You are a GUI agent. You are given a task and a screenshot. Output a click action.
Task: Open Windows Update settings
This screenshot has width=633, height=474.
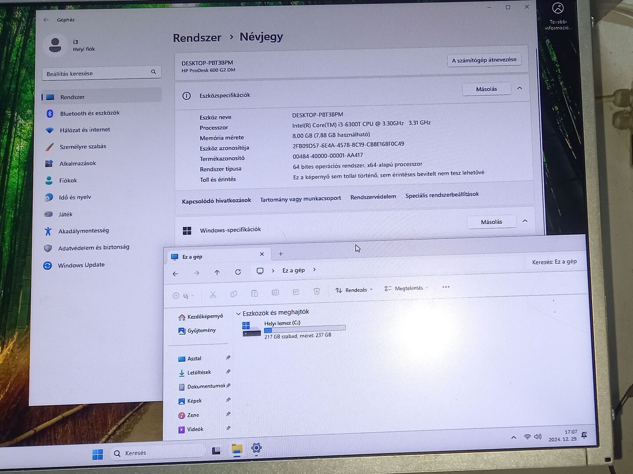click(81, 265)
